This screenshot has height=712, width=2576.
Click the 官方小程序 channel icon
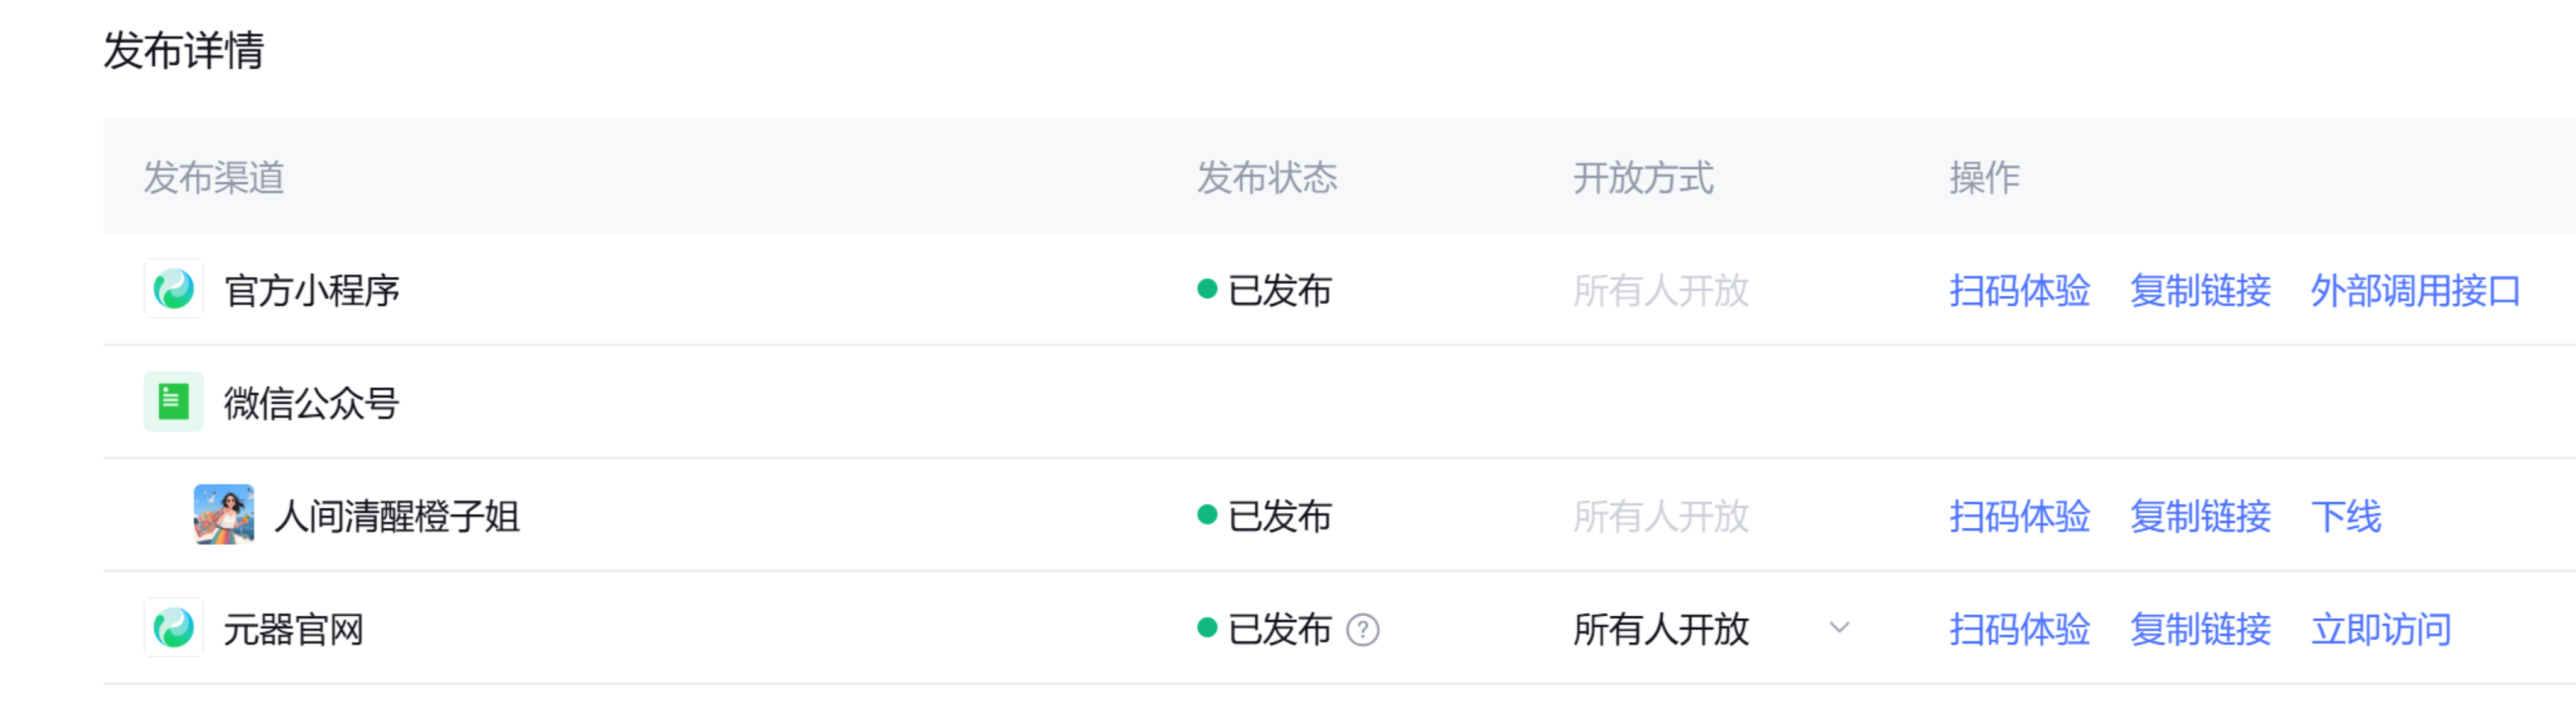point(173,290)
